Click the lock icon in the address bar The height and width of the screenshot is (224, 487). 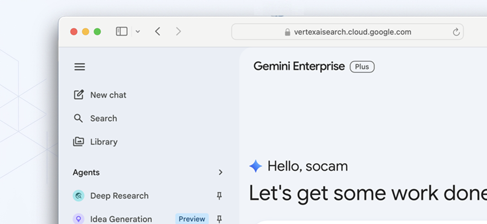coord(288,32)
